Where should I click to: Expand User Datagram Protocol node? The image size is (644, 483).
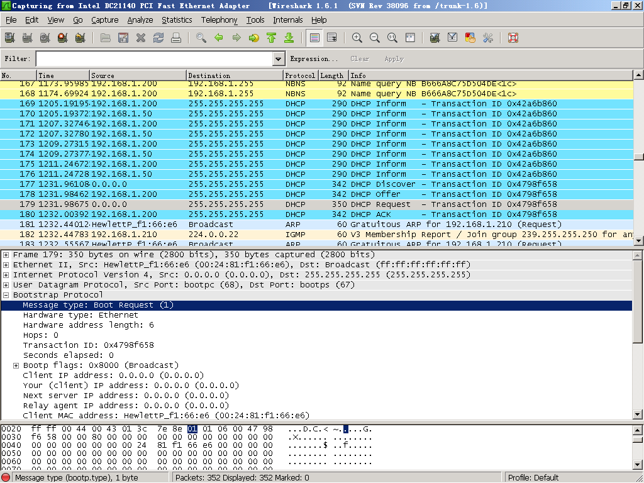pos(6,285)
